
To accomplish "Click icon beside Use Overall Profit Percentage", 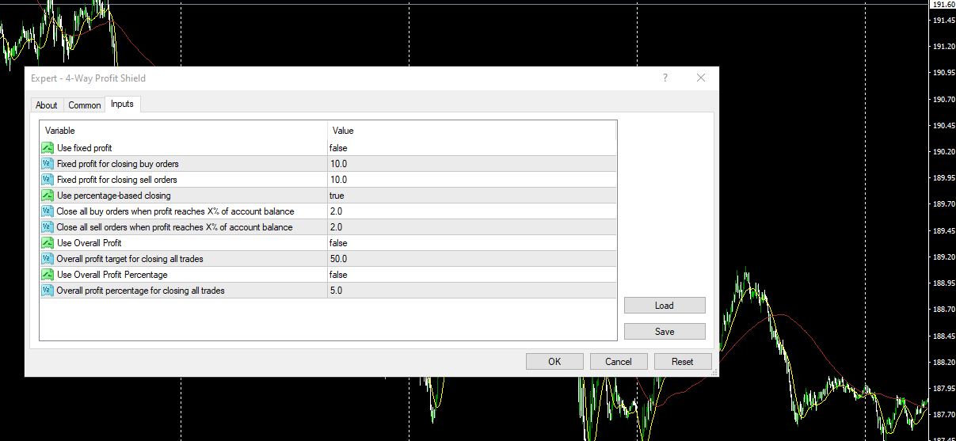I will pos(47,275).
